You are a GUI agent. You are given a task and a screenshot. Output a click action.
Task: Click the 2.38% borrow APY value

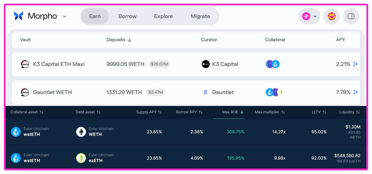point(197,132)
